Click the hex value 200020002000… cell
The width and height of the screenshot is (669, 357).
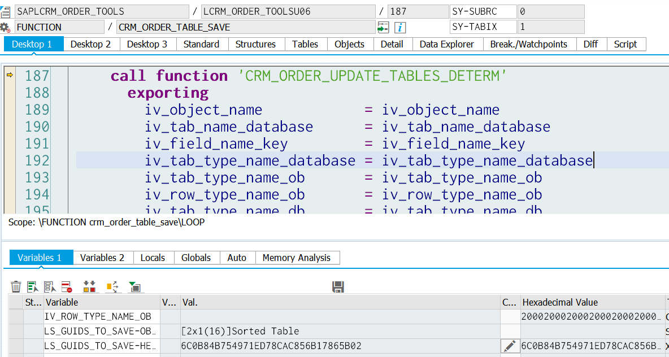pos(592,316)
